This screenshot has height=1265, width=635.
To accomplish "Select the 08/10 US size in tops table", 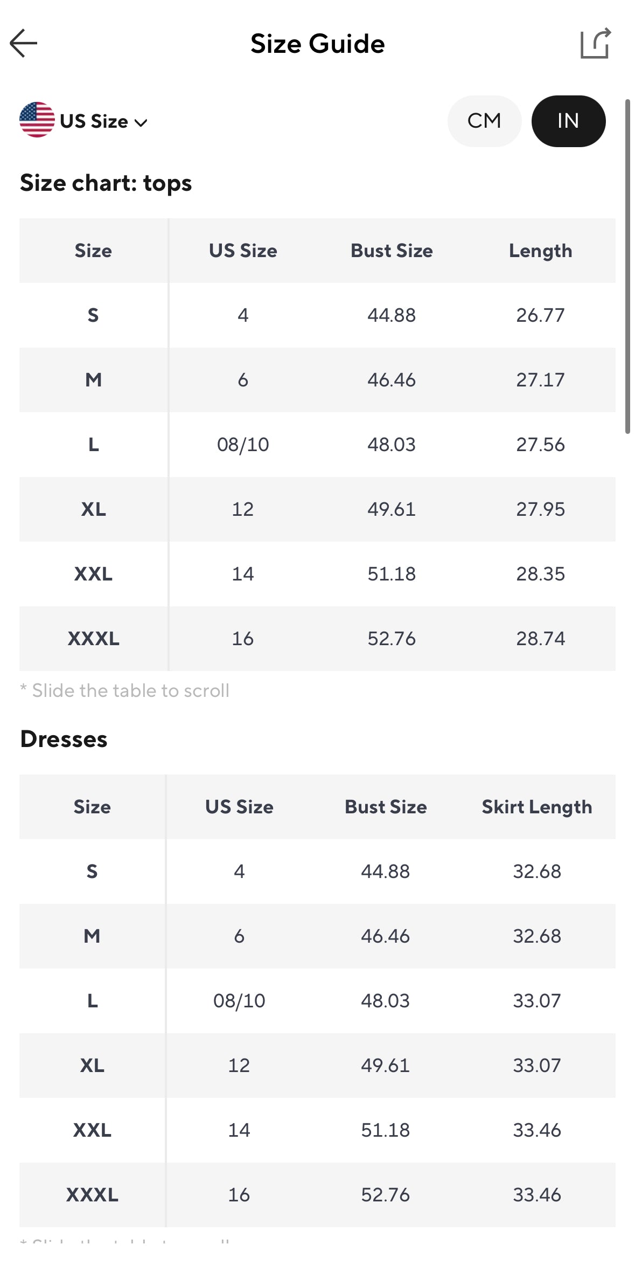I will click(243, 445).
